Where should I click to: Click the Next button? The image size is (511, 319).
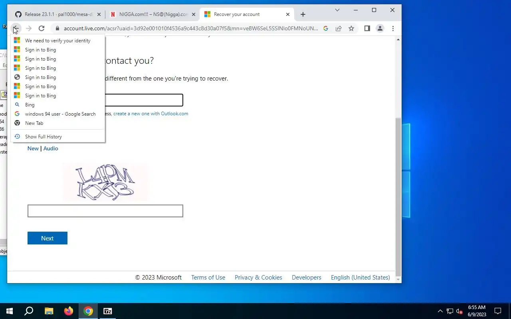click(48, 238)
